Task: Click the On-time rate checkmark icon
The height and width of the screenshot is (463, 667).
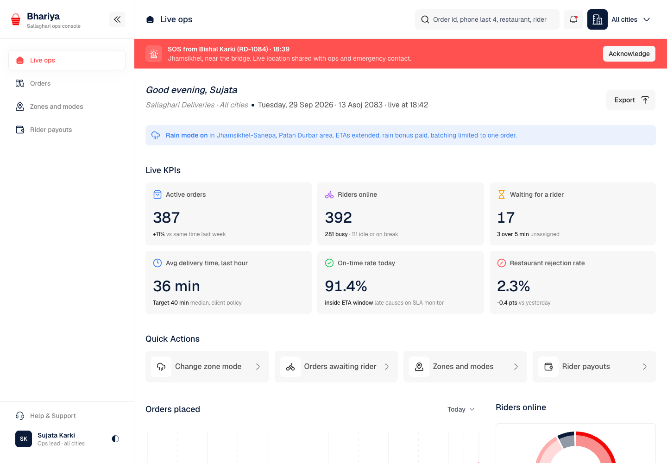Action: point(329,263)
